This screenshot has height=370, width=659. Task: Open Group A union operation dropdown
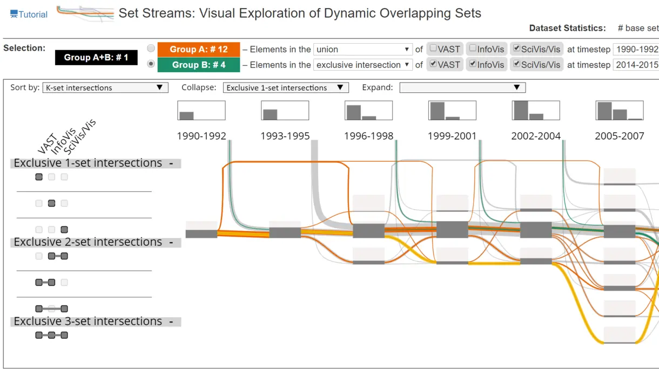(363, 49)
